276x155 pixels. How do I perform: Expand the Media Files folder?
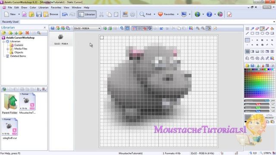[x=8, y=49]
